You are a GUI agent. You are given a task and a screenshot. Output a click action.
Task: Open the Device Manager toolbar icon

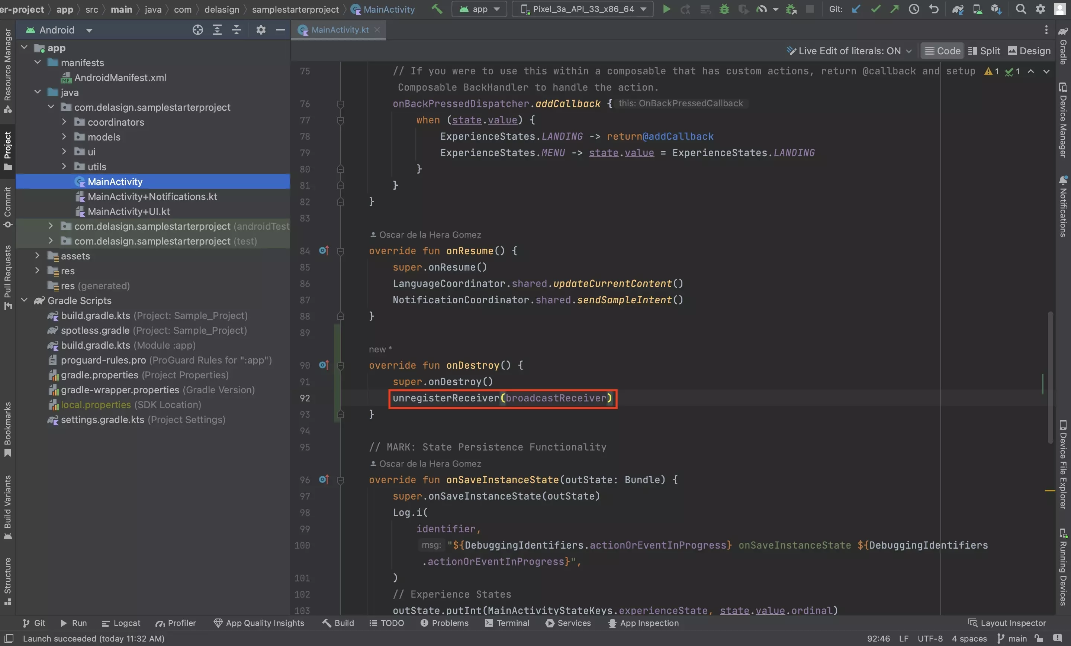pyautogui.click(x=977, y=9)
